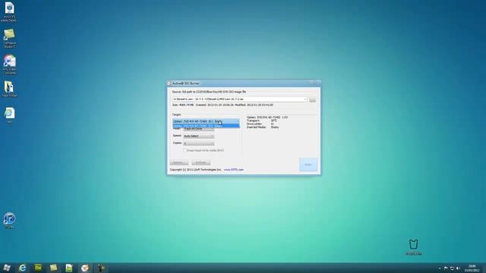The height and width of the screenshot is (273, 486).
Task: Click the Options button
Action: [x=179, y=163]
